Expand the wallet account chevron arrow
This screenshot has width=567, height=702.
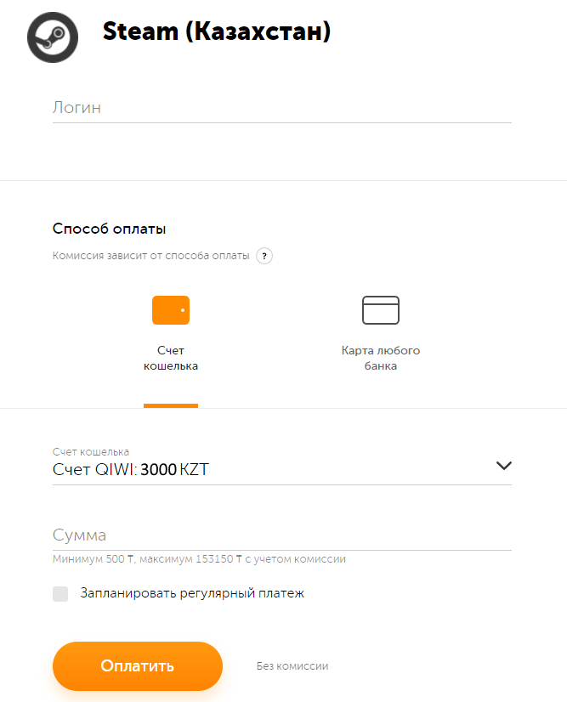[x=503, y=466]
